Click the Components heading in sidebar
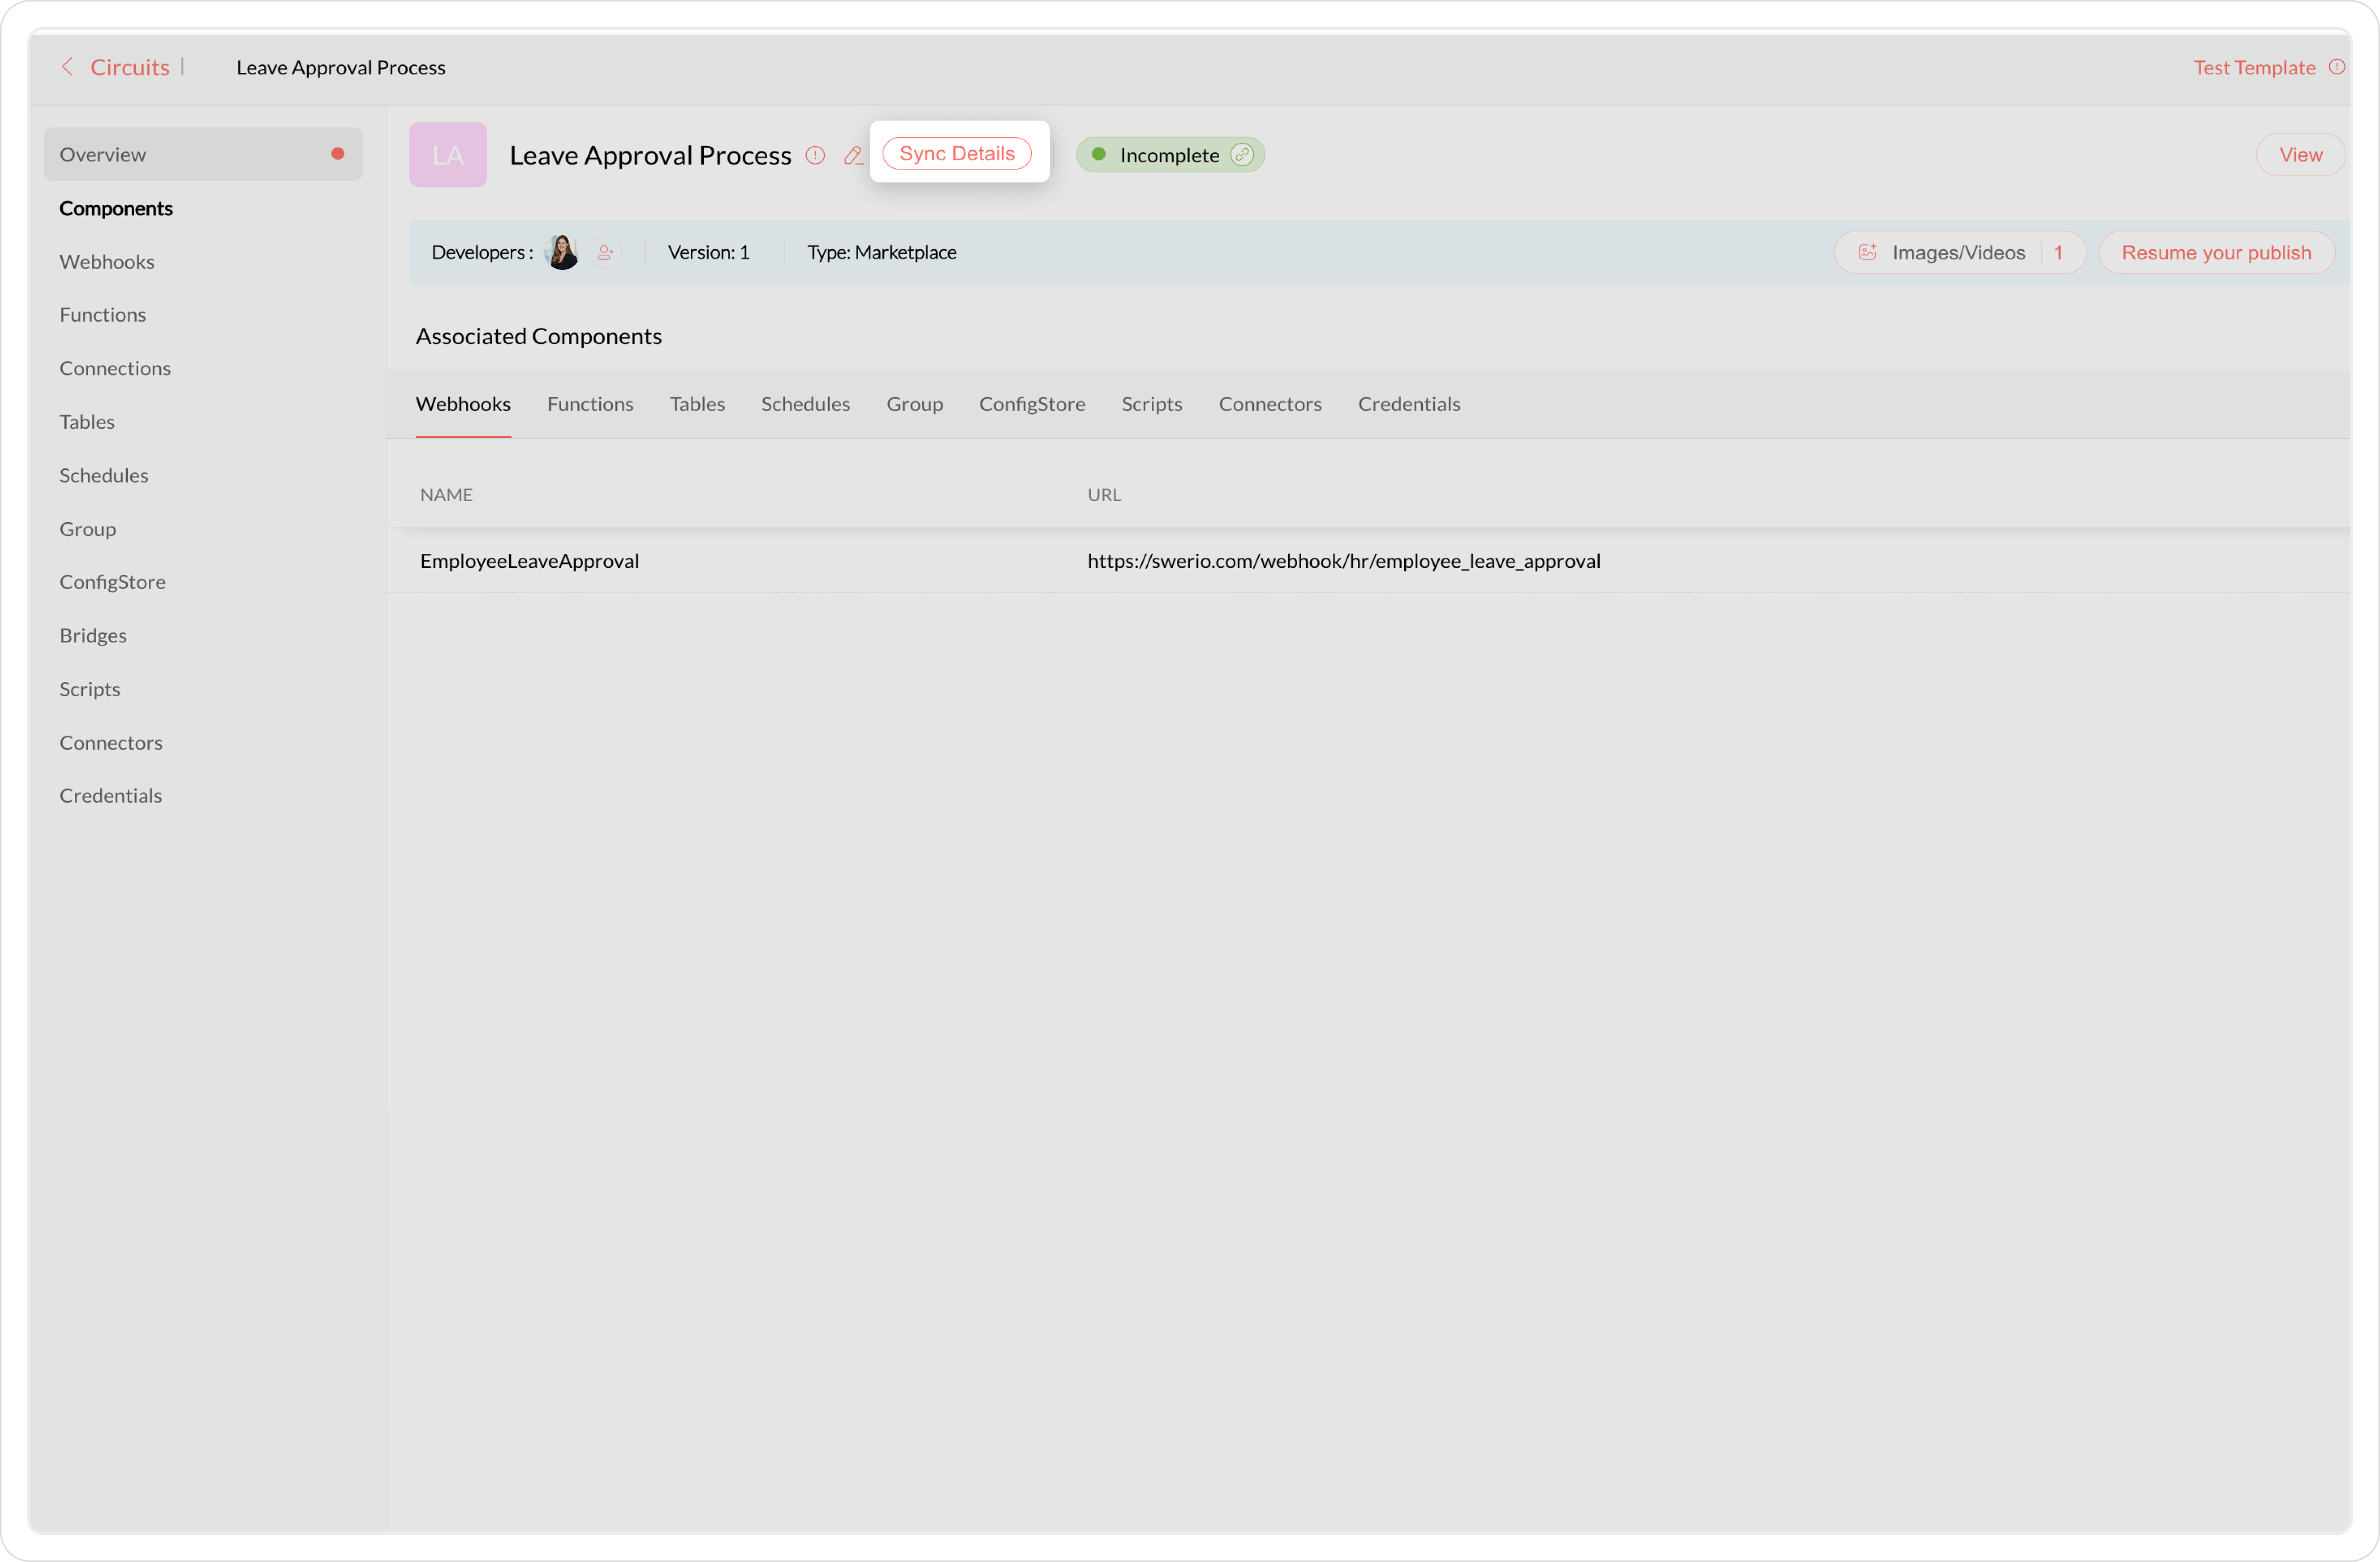The height and width of the screenshot is (1562, 2380). click(x=116, y=208)
